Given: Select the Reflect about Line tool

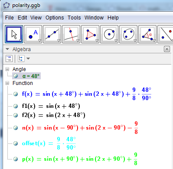Looking at the screenshot, I should [x=165, y=34].
